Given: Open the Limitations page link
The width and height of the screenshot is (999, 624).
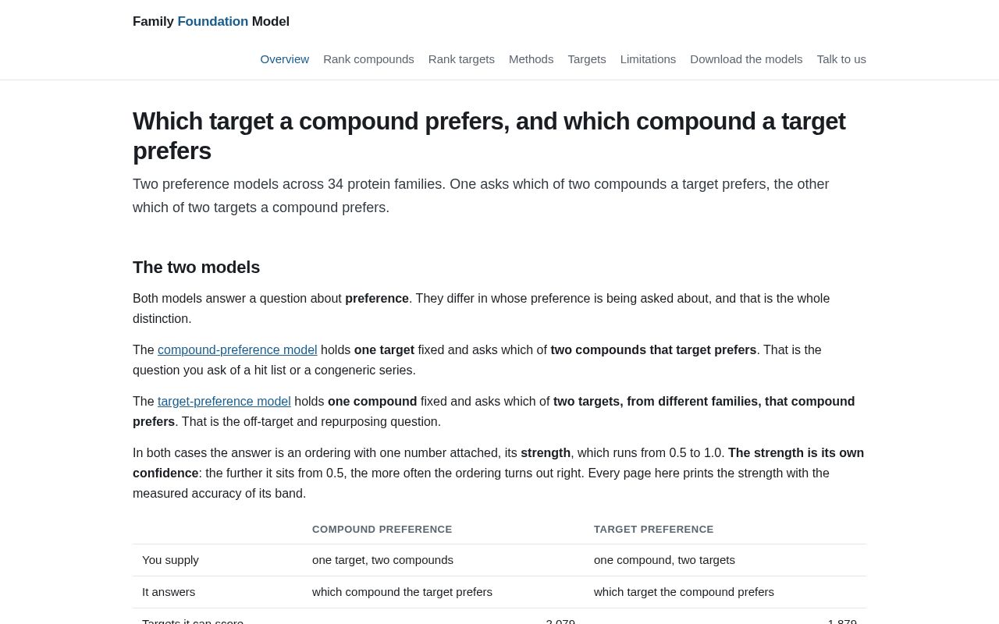Looking at the screenshot, I should (648, 59).
